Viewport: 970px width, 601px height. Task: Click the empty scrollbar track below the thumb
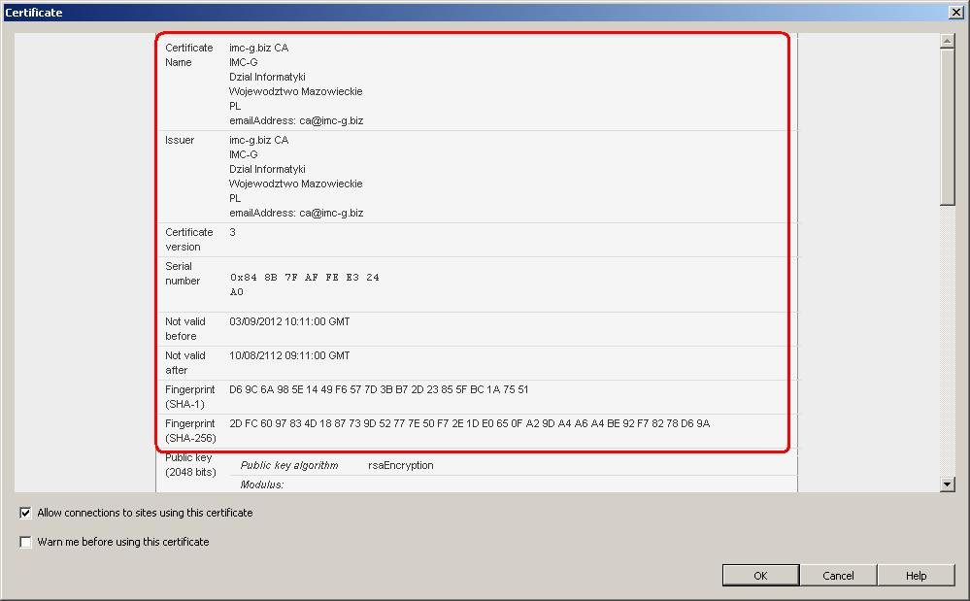pos(948,340)
